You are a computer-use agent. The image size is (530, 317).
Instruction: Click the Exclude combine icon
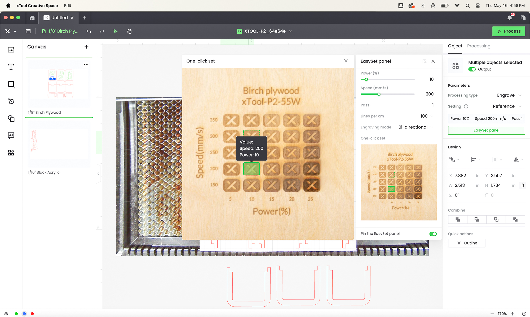tap(515, 220)
